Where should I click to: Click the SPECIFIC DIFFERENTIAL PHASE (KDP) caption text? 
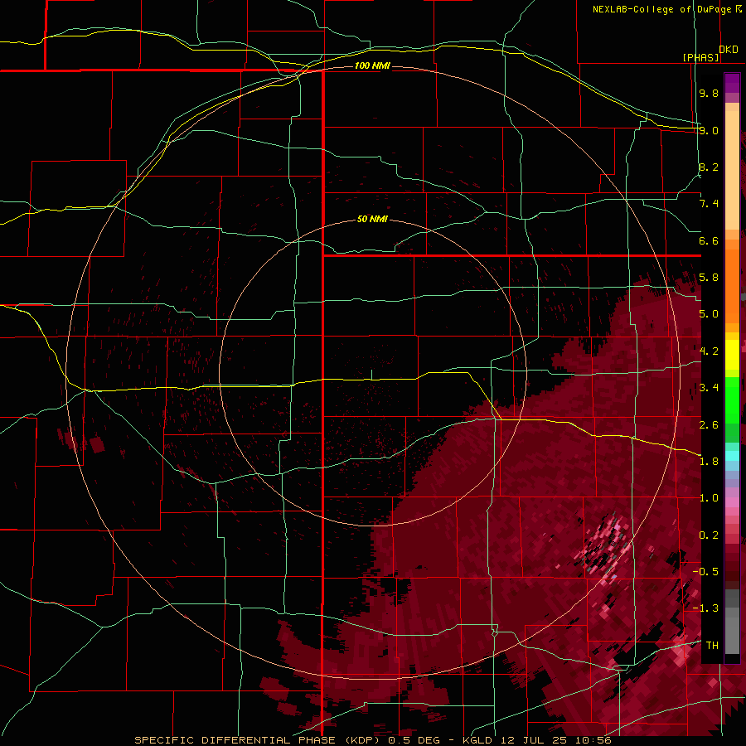259,740
